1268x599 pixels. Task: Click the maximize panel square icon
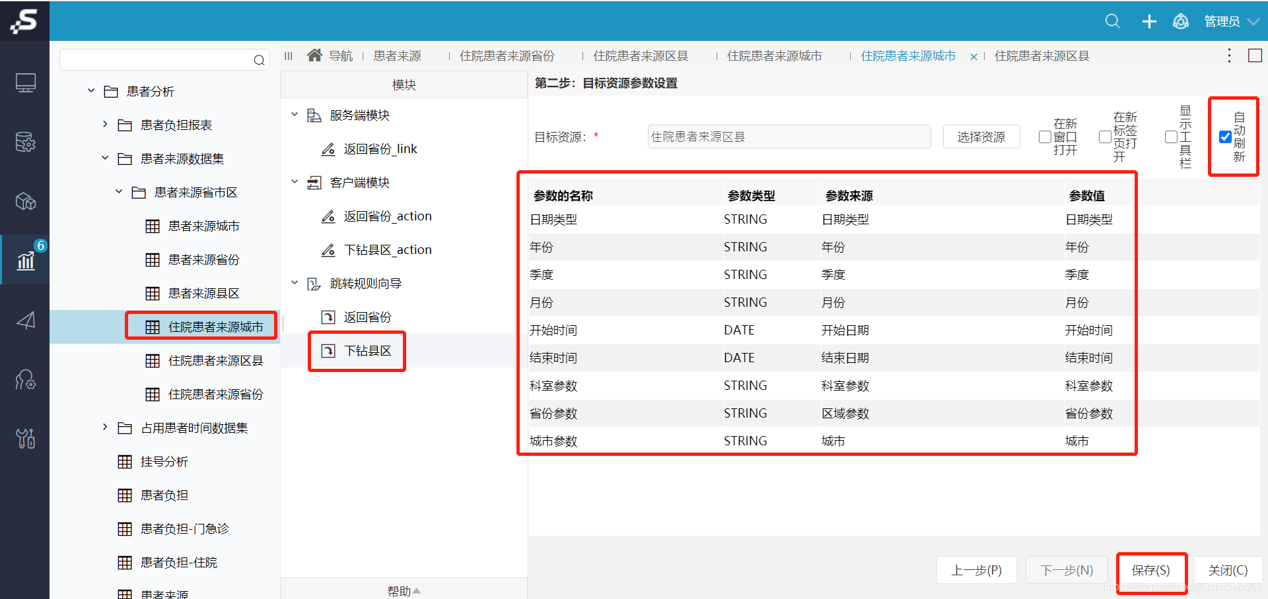1255,55
